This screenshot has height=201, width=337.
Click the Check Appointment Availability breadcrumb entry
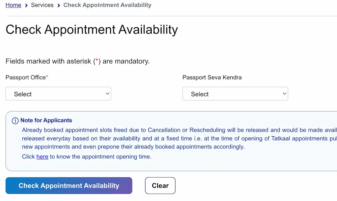tap(107, 5)
